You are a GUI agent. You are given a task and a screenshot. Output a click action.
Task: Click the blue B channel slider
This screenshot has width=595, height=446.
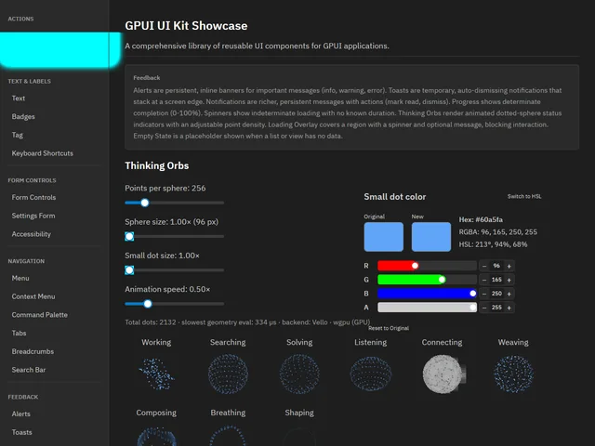click(427, 294)
